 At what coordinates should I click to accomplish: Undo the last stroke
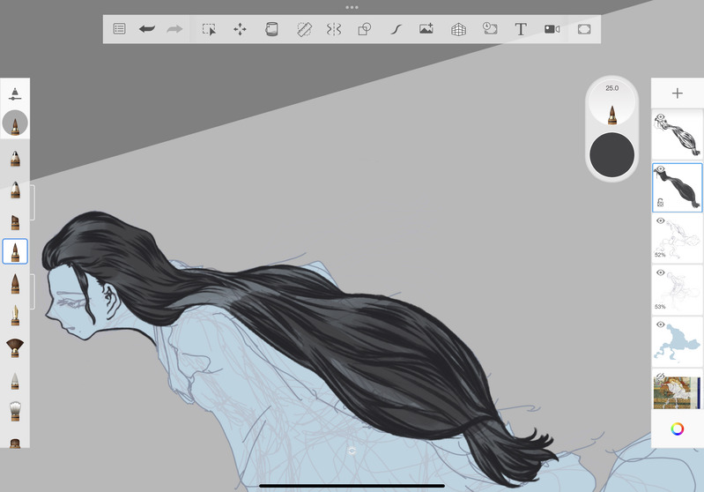(147, 29)
